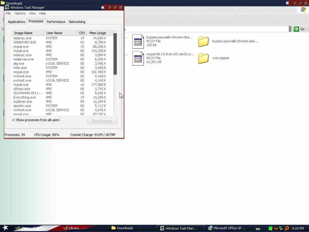Viewport: 309px width, 232px height.
Task: Click the CPU Usage status bar entry
Action: coord(47,135)
